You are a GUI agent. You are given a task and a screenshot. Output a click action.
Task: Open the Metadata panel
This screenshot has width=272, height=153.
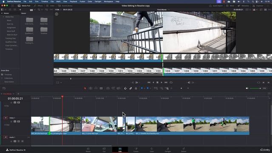pyautogui.click(x=244, y=6)
